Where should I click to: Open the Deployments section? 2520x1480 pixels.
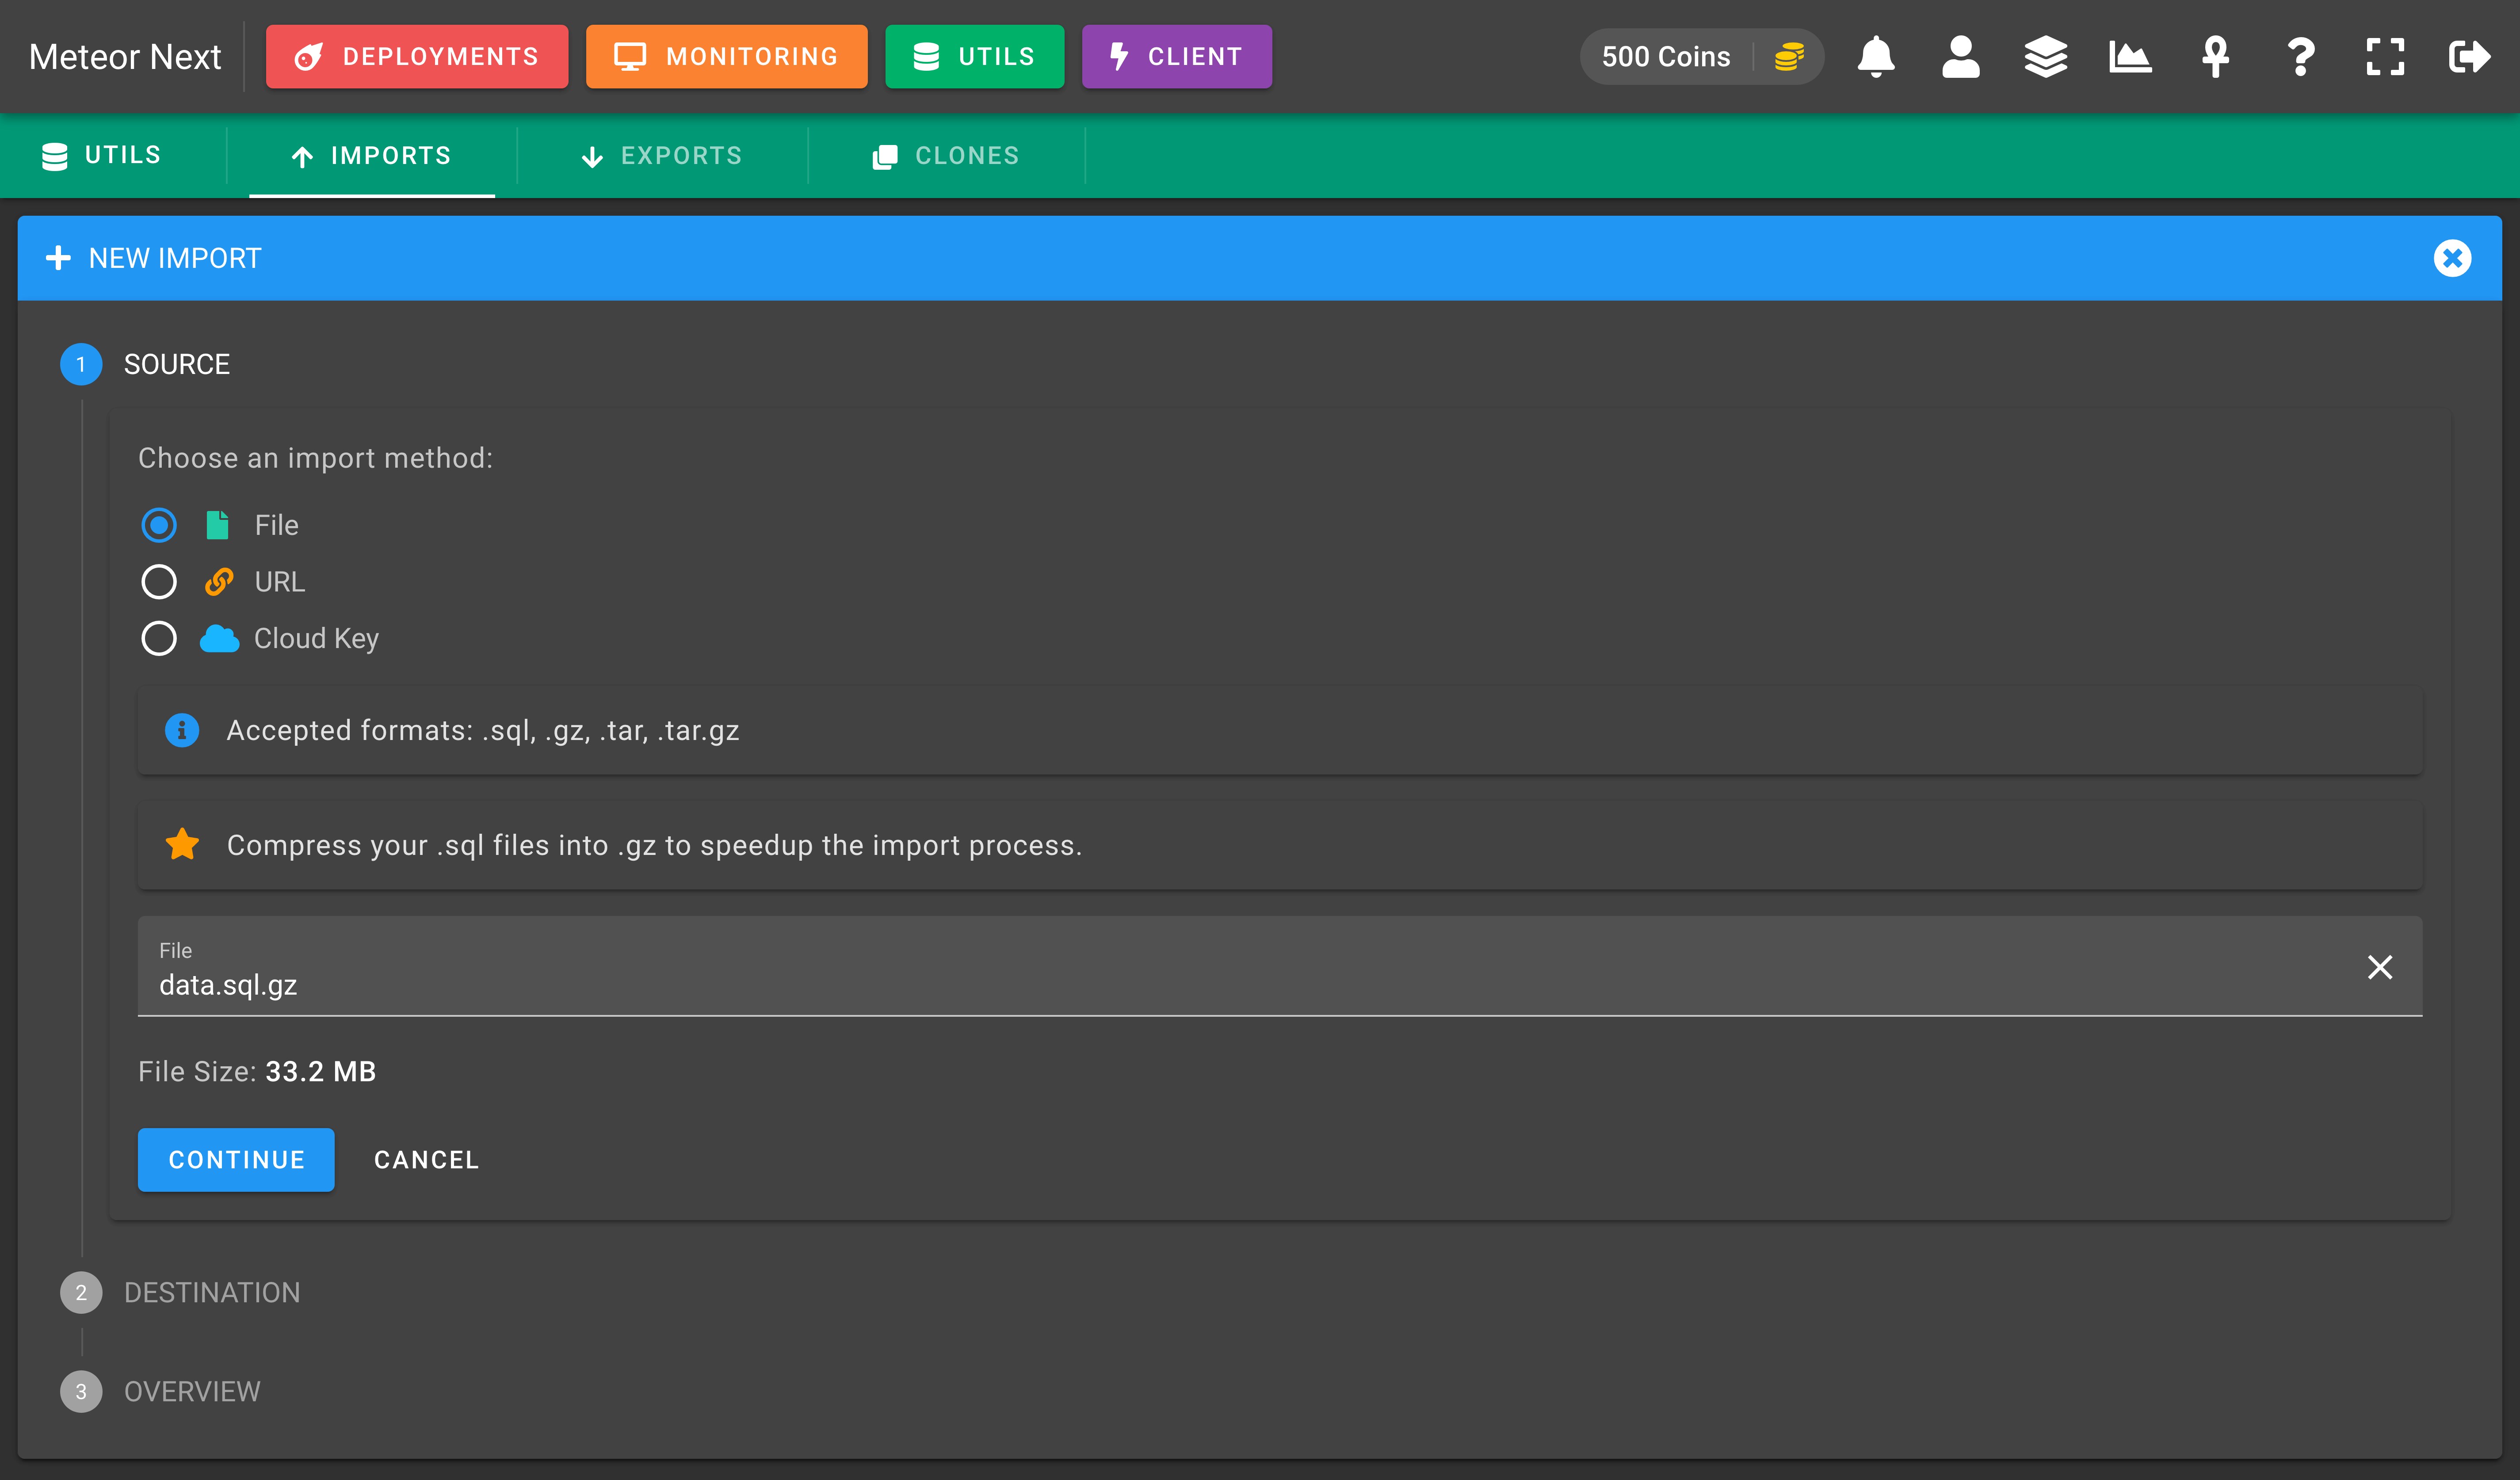417,57
